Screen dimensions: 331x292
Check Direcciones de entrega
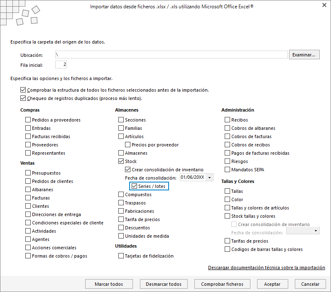pos(28,214)
